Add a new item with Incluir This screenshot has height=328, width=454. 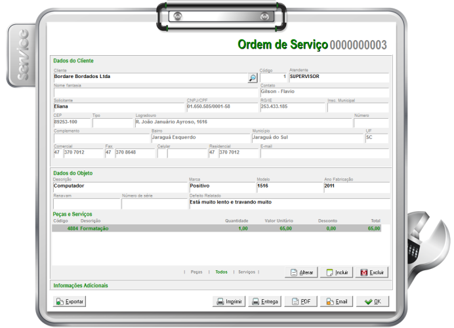(x=337, y=272)
